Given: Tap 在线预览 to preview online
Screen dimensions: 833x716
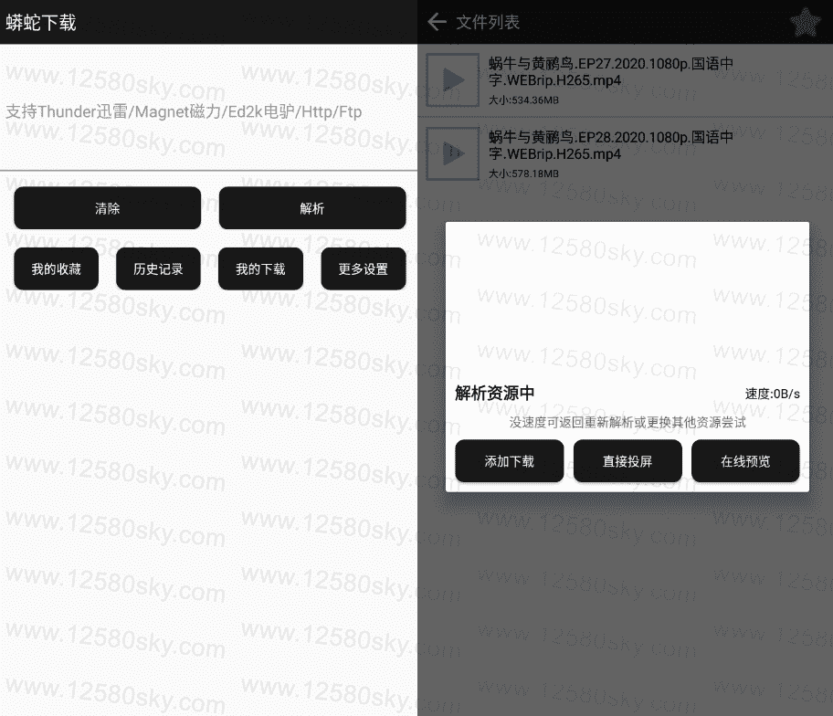Looking at the screenshot, I should 744,461.
